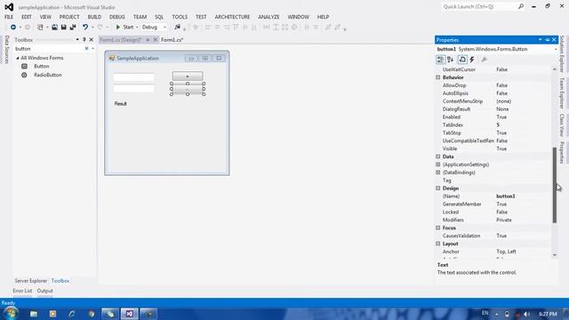This screenshot has width=569, height=320.
Task: Click the Quick Launch search magnifier
Action: [x=521, y=6]
